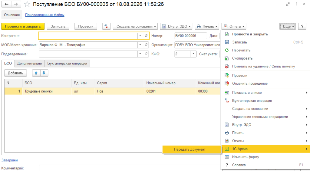Open the Подразделение selection form icon

[x=146, y=54]
